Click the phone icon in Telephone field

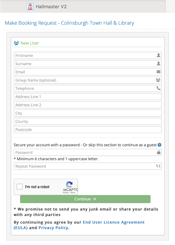click(x=158, y=88)
